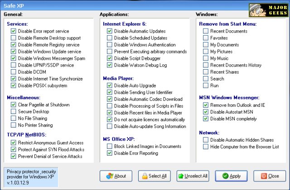Viewport: 290px width, 190px height.
Task: Uncheck Disable Recent files in Media Player
Action: pyautogui.click(x=110, y=113)
